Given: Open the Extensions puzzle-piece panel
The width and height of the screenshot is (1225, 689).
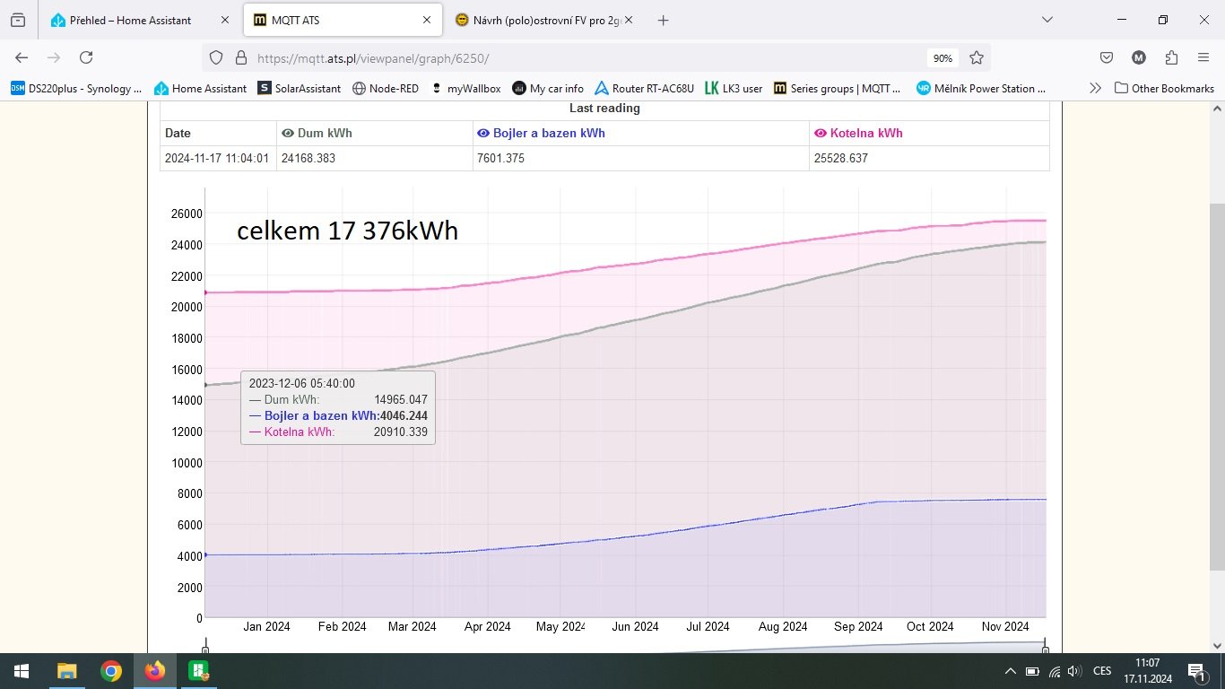Looking at the screenshot, I should pyautogui.click(x=1171, y=57).
